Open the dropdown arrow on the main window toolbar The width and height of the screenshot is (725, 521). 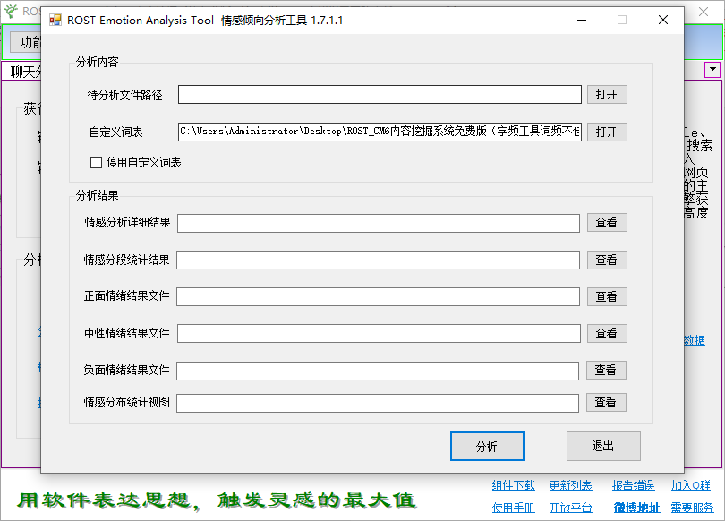click(712, 69)
